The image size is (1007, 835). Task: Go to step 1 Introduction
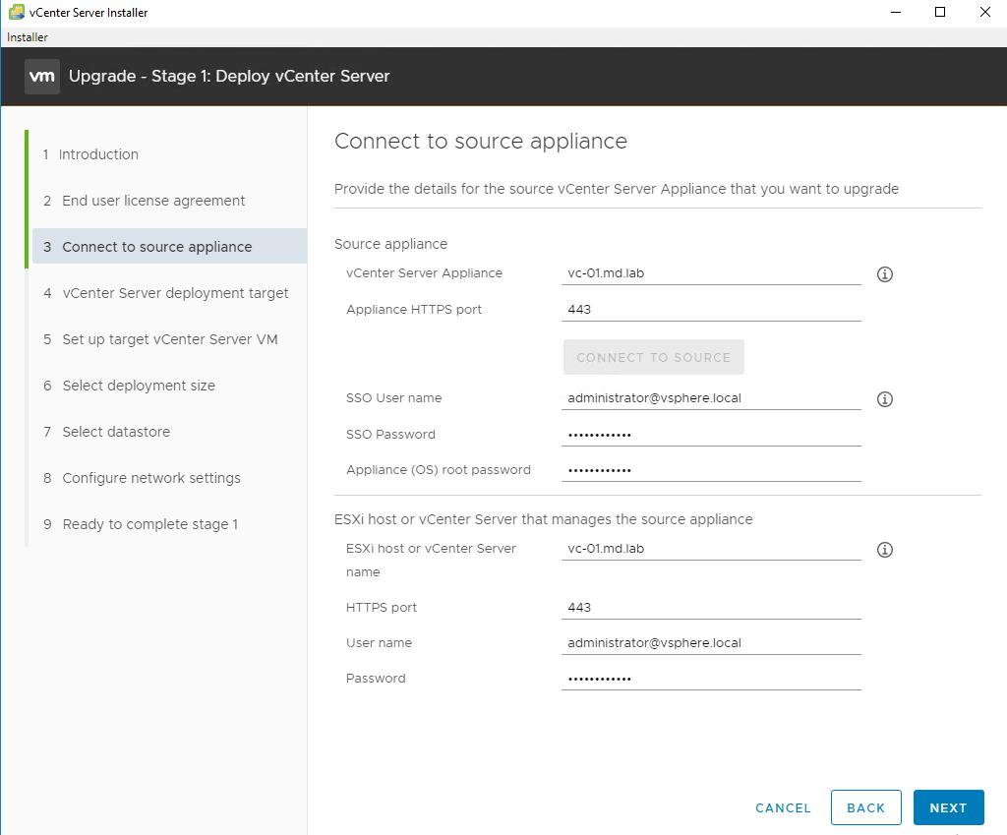[90, 154]
